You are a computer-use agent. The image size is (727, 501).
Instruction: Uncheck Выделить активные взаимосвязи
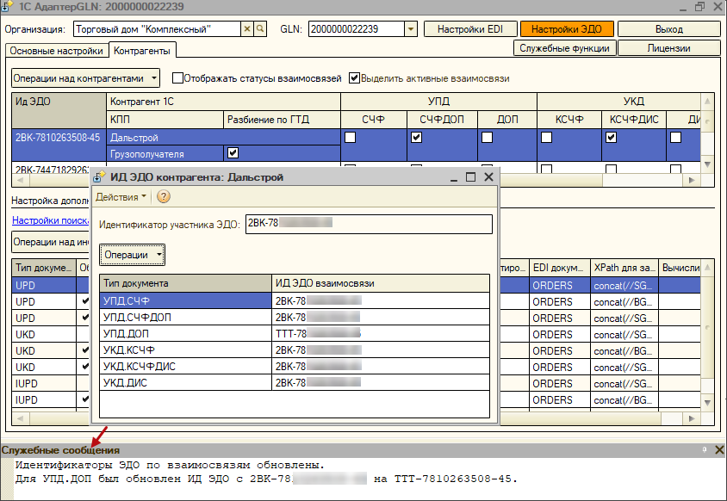[x=354, y=77]
